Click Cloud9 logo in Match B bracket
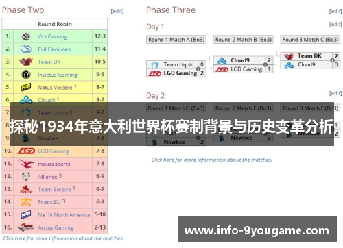 pos(222,60)
